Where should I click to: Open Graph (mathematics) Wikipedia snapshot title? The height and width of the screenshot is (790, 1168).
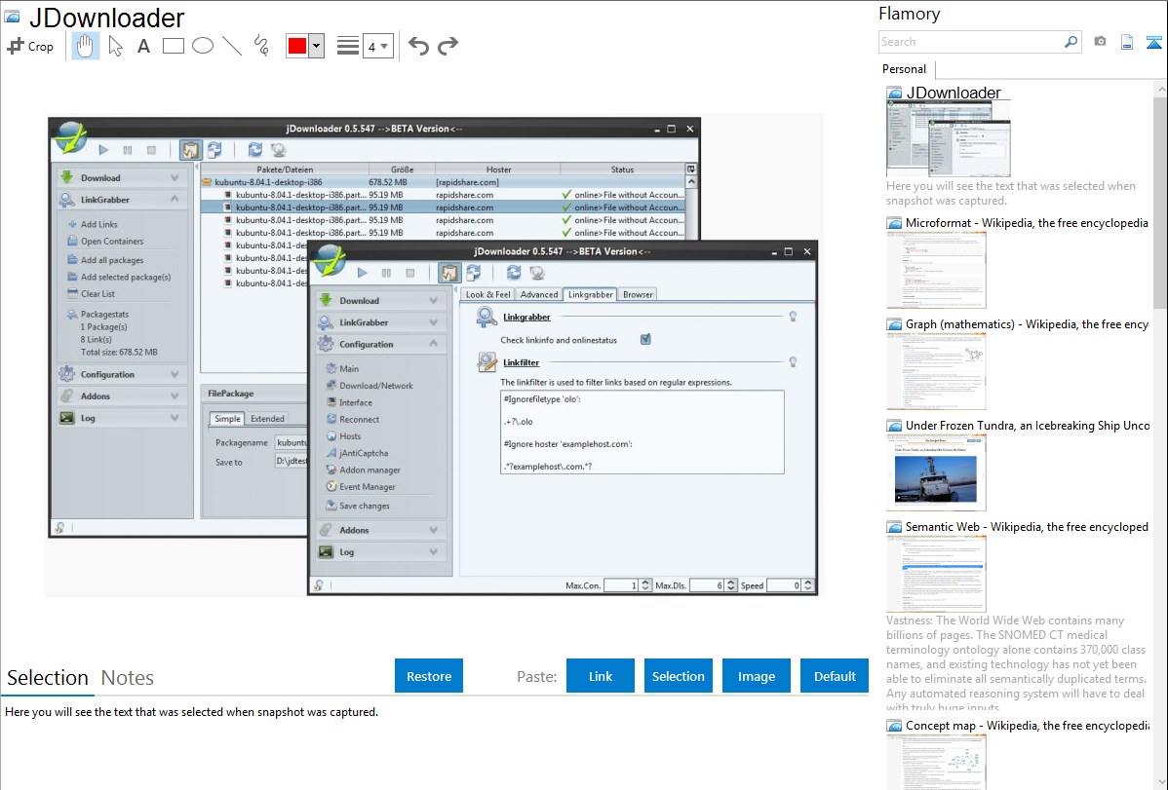(1027, 324)
